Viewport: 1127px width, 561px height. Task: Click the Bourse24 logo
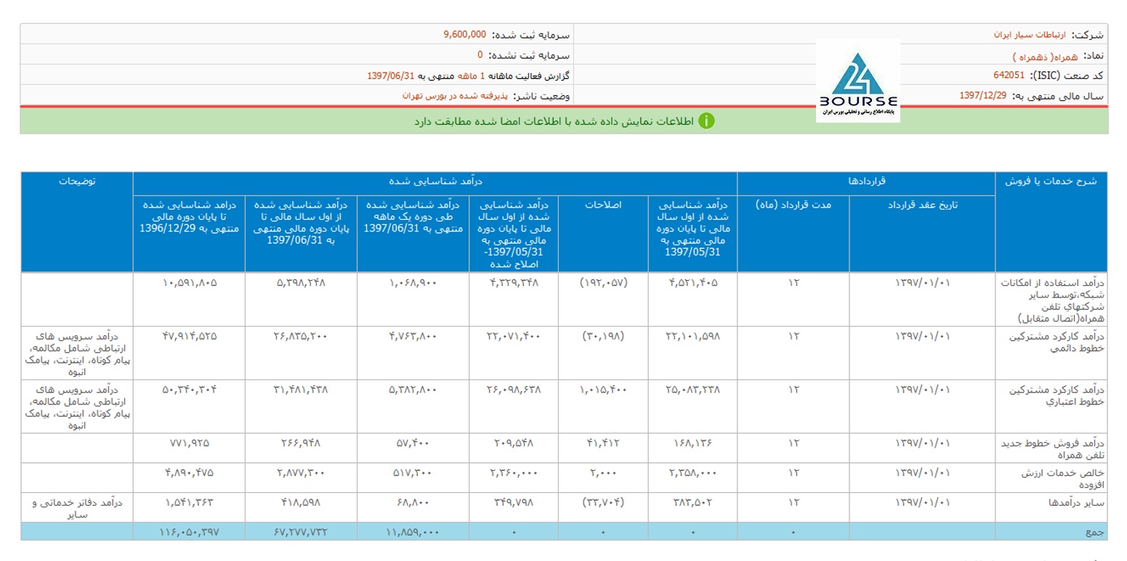(857, 81)
